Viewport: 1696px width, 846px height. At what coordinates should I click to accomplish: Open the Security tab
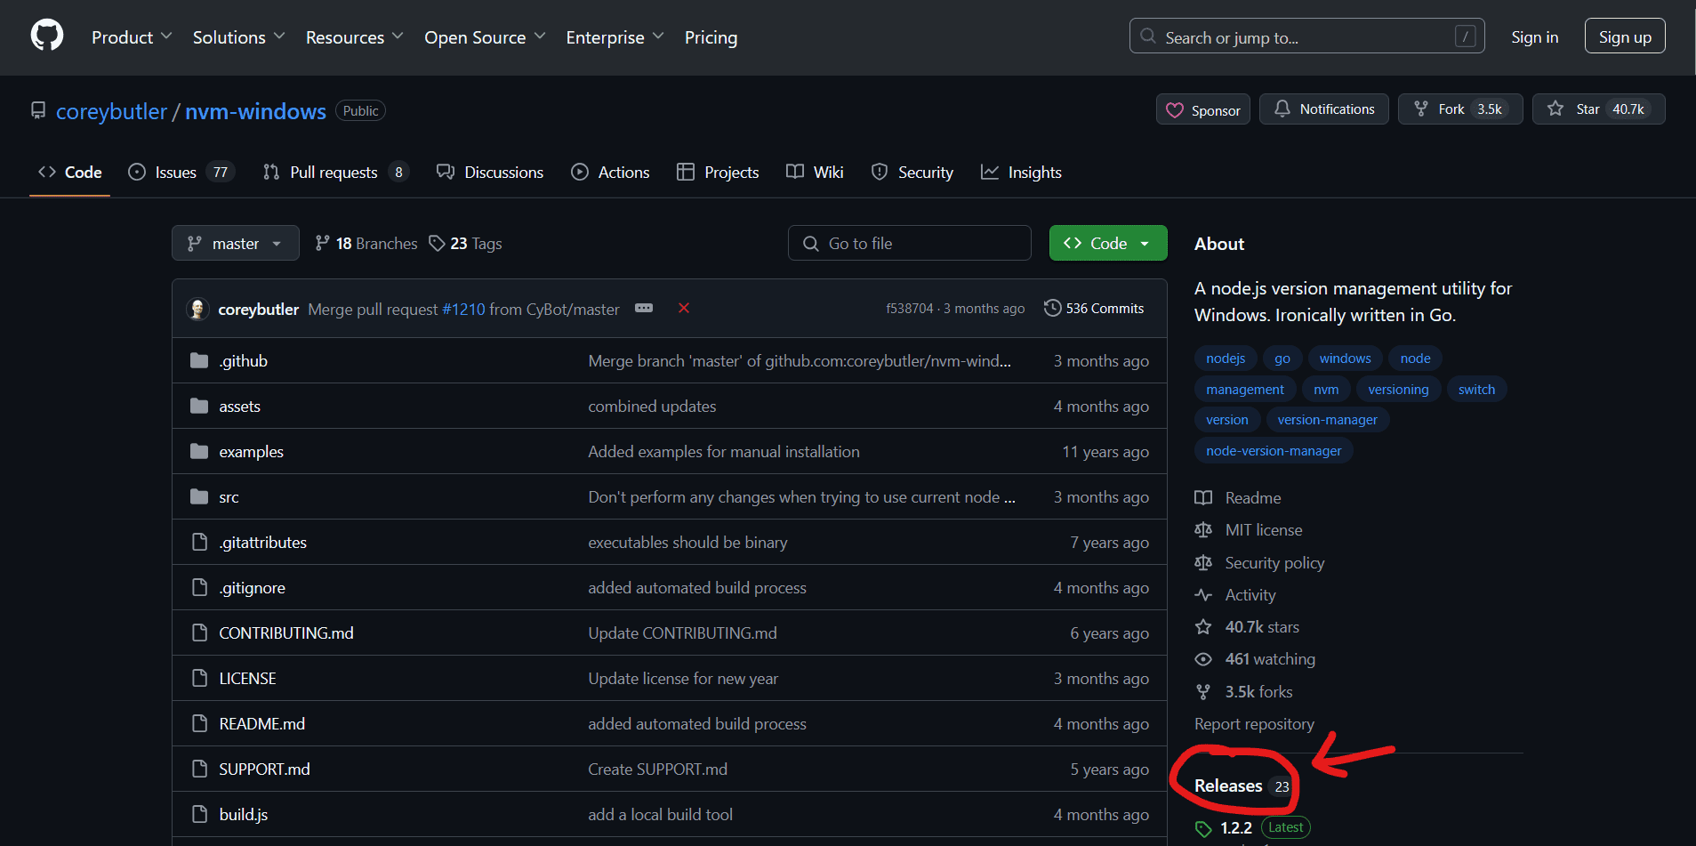pyautogui.click(x=912, y=173)
